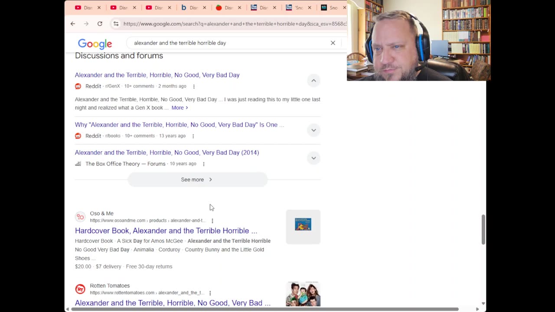Screen dimensions: 555x312
Task: Click the Oso & Me site favicon
Action: coord(80,217)
